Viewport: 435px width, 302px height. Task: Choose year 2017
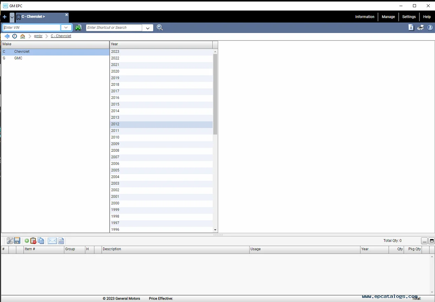point(161,91)
